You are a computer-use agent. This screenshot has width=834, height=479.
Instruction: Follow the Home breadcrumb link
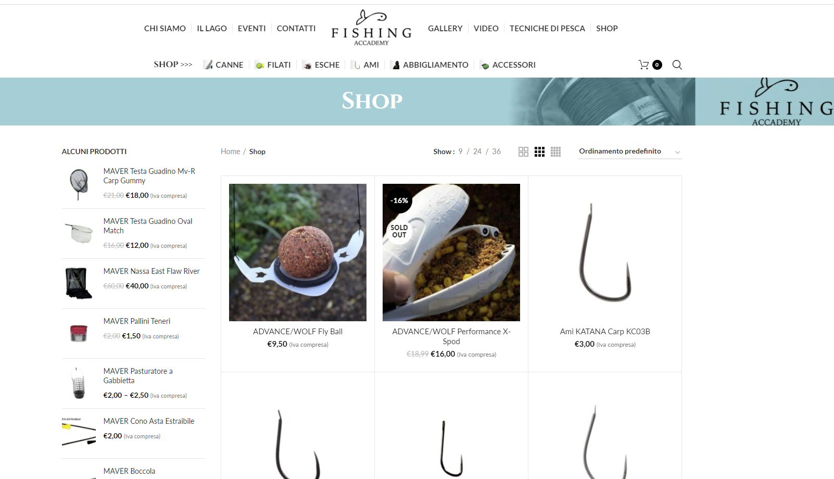pyautogui.click(x=230, y=152)
